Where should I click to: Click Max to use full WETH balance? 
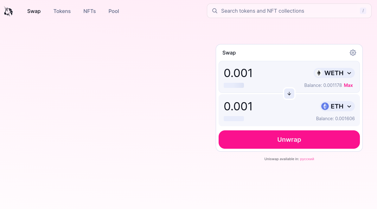[x=348, y=85]
